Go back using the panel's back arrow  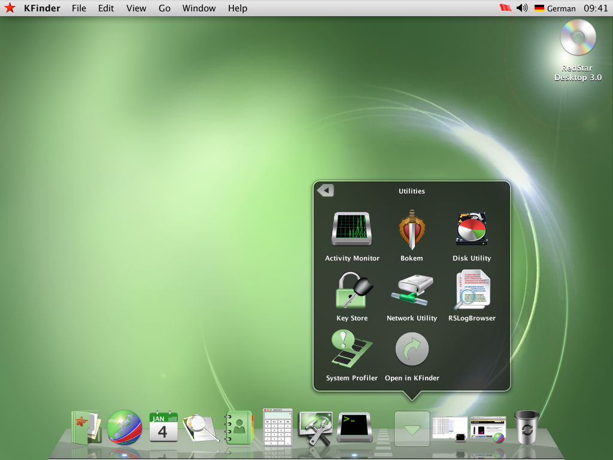coord(324,189)
